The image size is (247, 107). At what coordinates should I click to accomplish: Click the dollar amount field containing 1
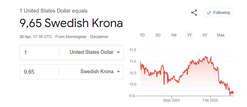(x=39, y=52)
